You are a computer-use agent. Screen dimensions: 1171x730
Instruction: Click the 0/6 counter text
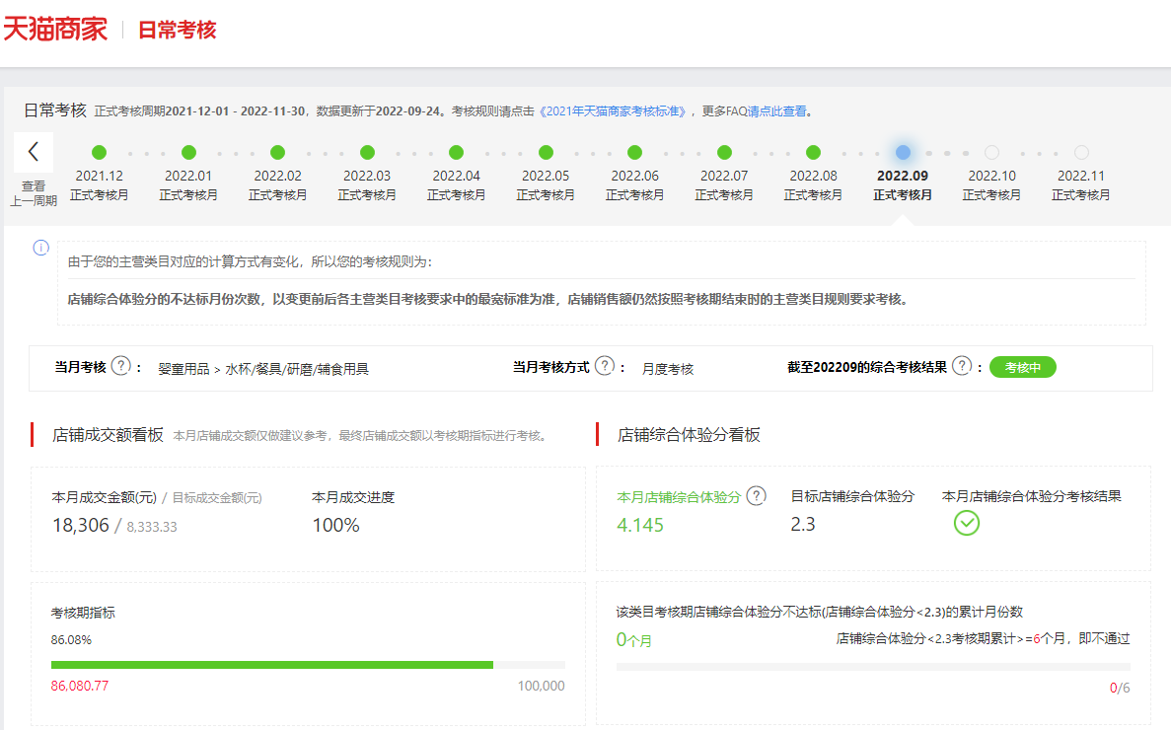click(1120, 689)
